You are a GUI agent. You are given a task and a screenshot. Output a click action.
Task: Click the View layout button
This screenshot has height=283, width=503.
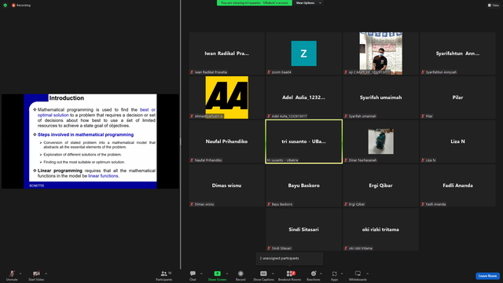(494, 6)
